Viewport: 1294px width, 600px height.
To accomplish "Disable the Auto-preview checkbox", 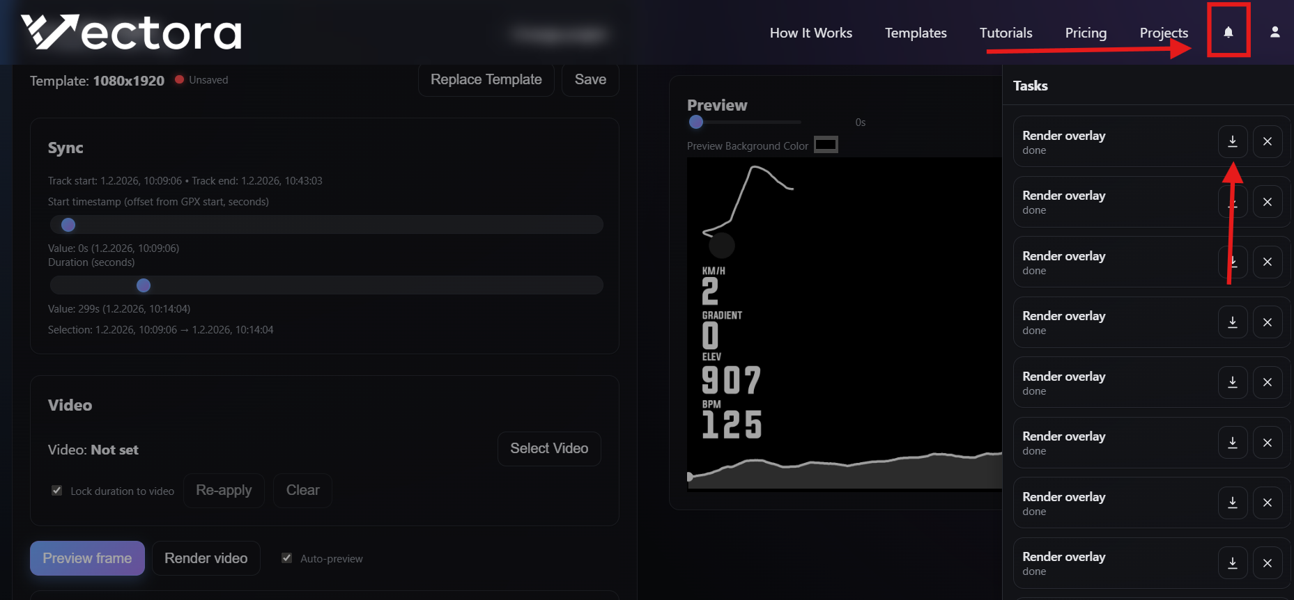I will click(286, 558).
